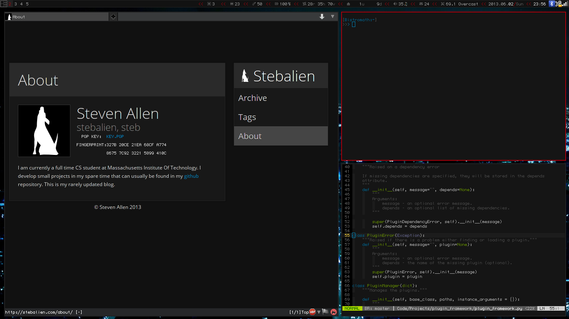Click the volume indicator showing 35
The height and width of the screenshot is (319, 569).
pyautogui.click(x=400, y=4)
